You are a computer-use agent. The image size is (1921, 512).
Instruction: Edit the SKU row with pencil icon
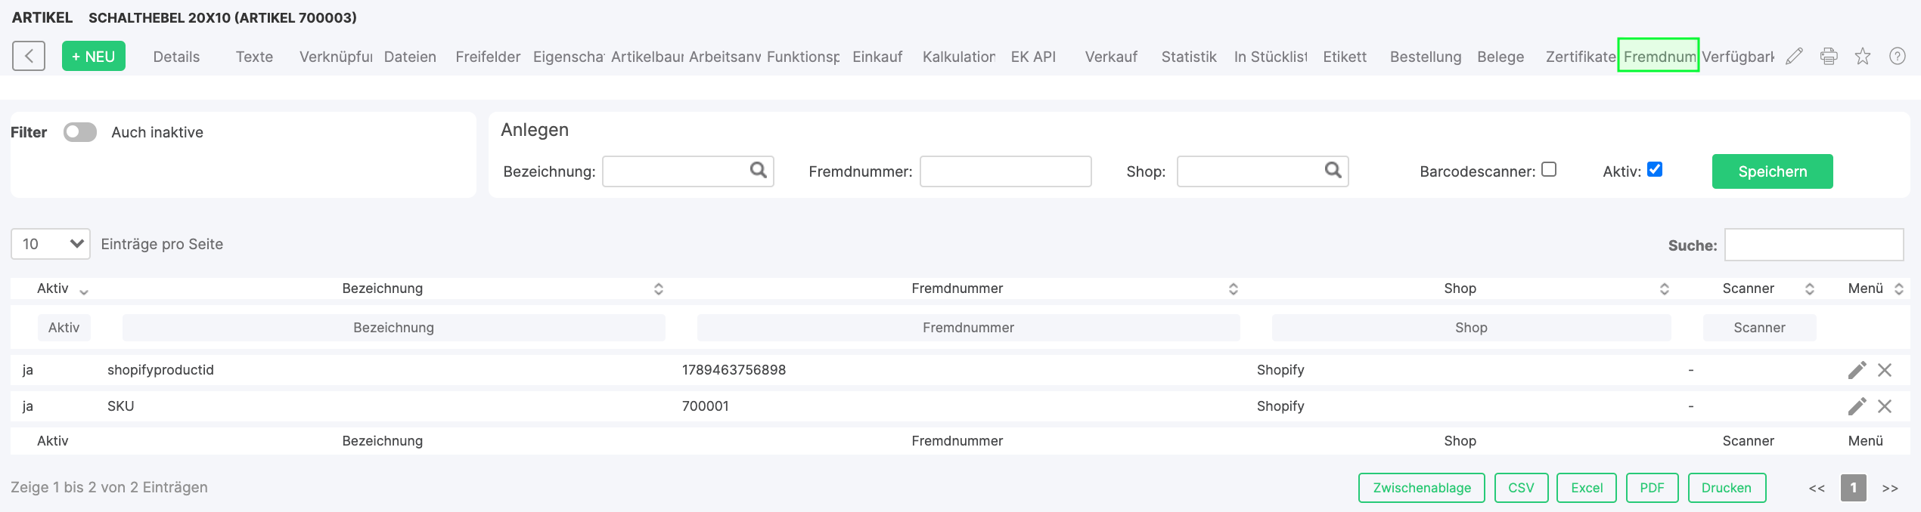point(1857,406)
